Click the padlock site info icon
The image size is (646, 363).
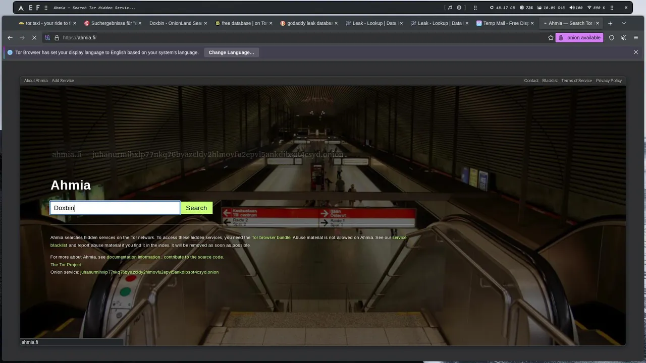point(57,38)
